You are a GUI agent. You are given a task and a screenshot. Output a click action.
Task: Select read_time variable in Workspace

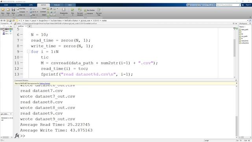tap(245, 41)
